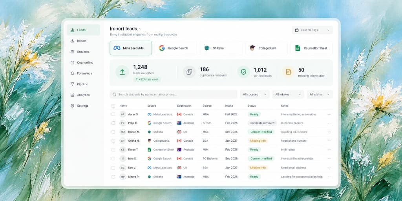
Task: Open the Counselling section
Action: (83, 62)
